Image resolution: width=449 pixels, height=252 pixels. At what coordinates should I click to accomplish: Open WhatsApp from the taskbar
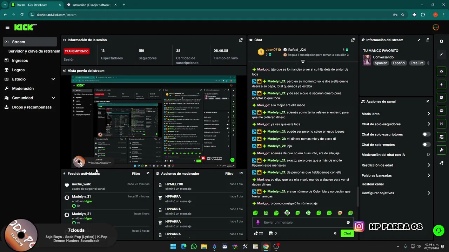click(194, 246)
